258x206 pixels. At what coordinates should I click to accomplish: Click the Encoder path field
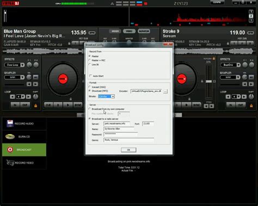[146, 91]
